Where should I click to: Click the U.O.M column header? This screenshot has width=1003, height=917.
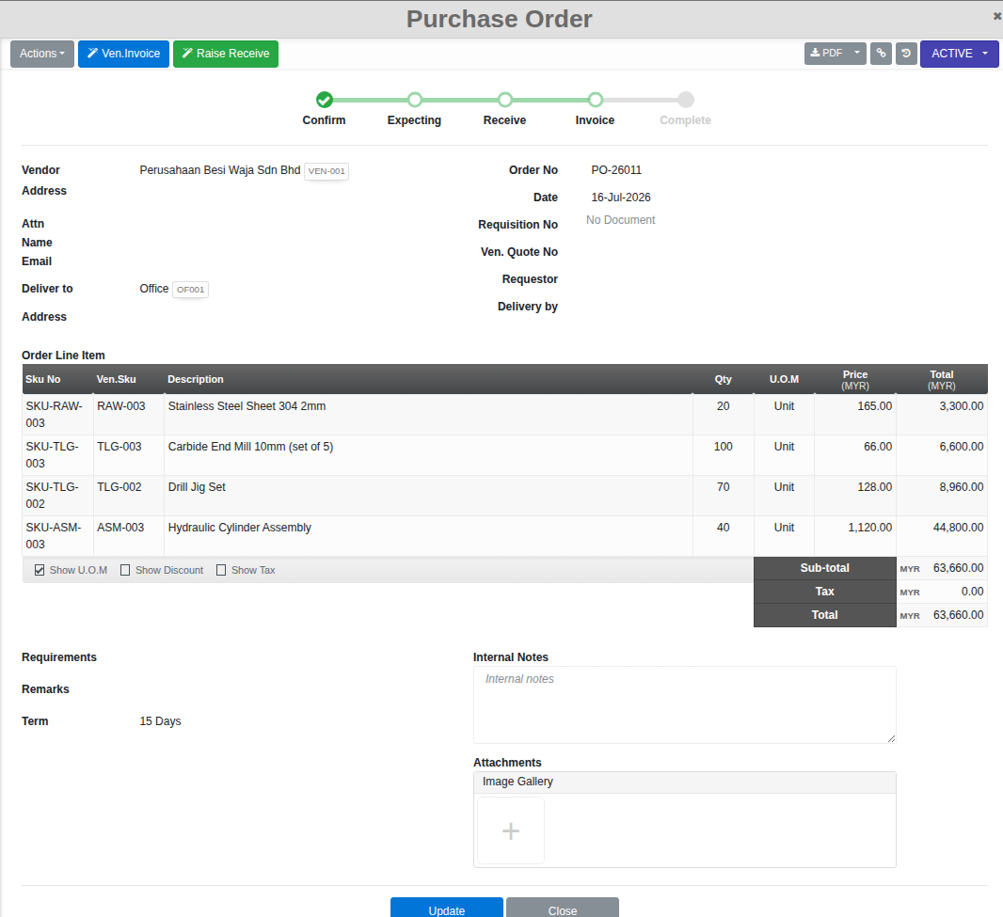784,379
